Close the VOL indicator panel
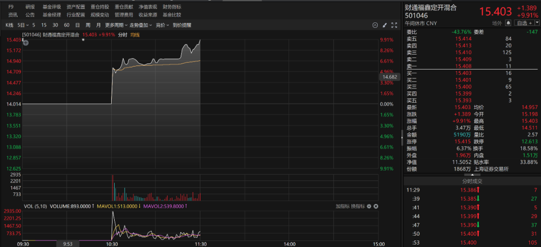Screen dimensions: 541x247 376,206
